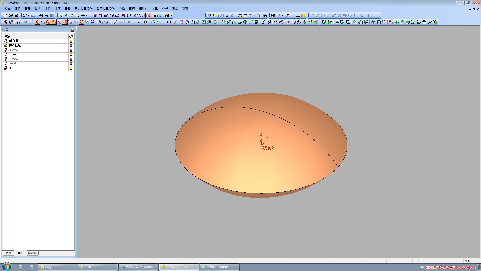Pick the eyedropper attribute tool

(287, 15)
